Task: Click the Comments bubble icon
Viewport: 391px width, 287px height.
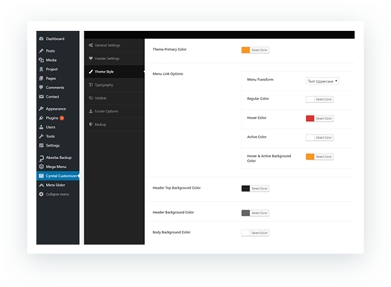Action: 41,87
